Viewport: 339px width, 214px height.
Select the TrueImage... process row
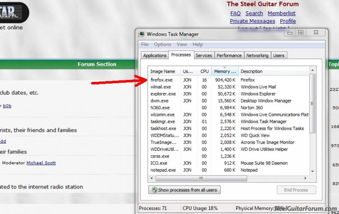(x=229, y=142)
